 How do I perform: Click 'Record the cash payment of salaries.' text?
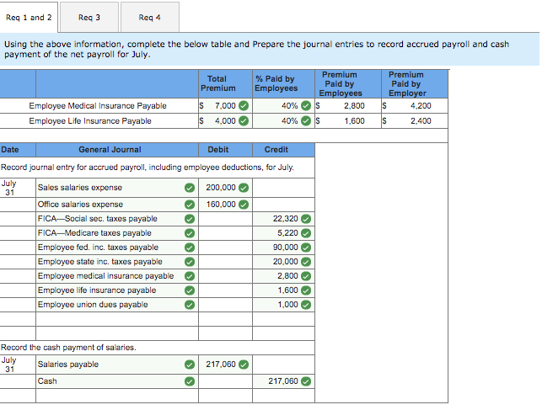[68, 348]
